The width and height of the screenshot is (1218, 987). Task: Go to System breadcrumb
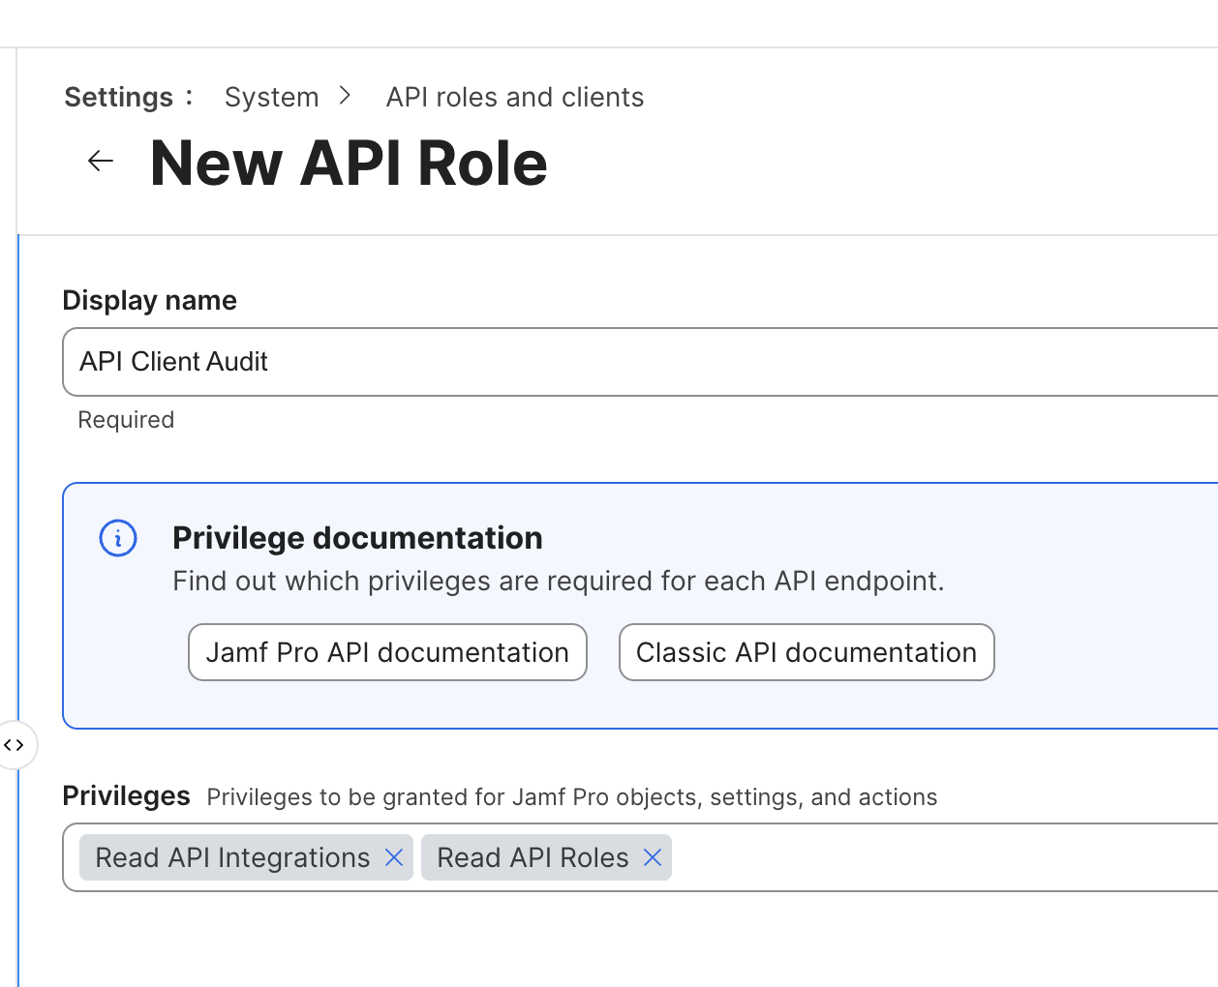(x=271, y=97)
